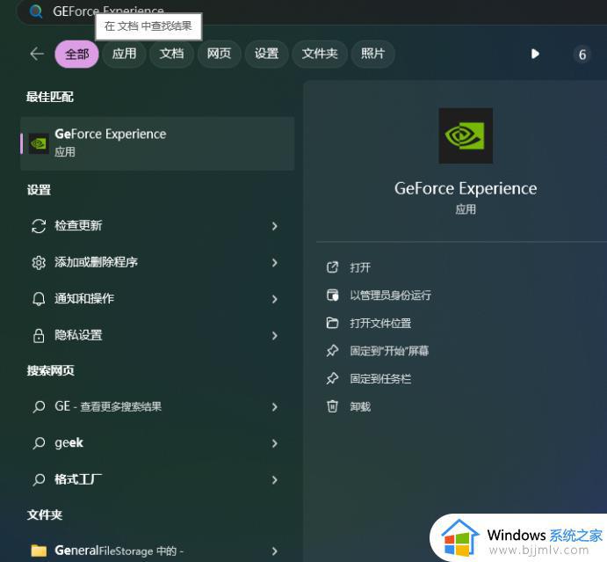
Task: Click the search input showing GEForce Experience
Action: pos(310,11)
